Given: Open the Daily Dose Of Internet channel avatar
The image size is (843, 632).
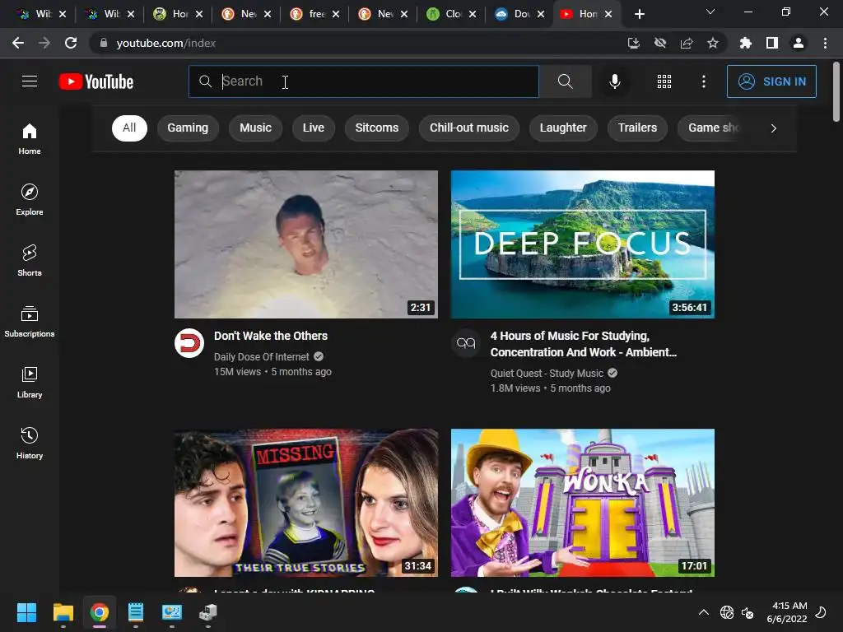Looking at the screenshot, I should pos(189,343).
